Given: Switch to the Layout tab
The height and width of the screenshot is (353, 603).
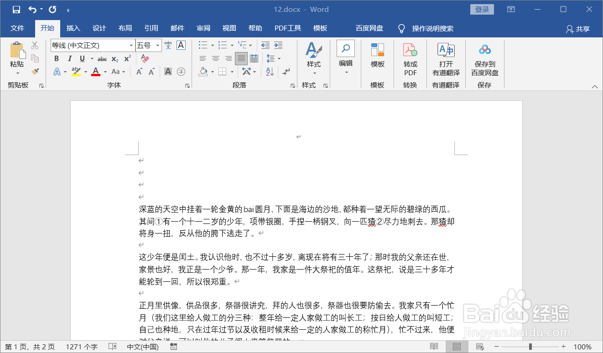Looking at the screenshot, I should point(125,28).
